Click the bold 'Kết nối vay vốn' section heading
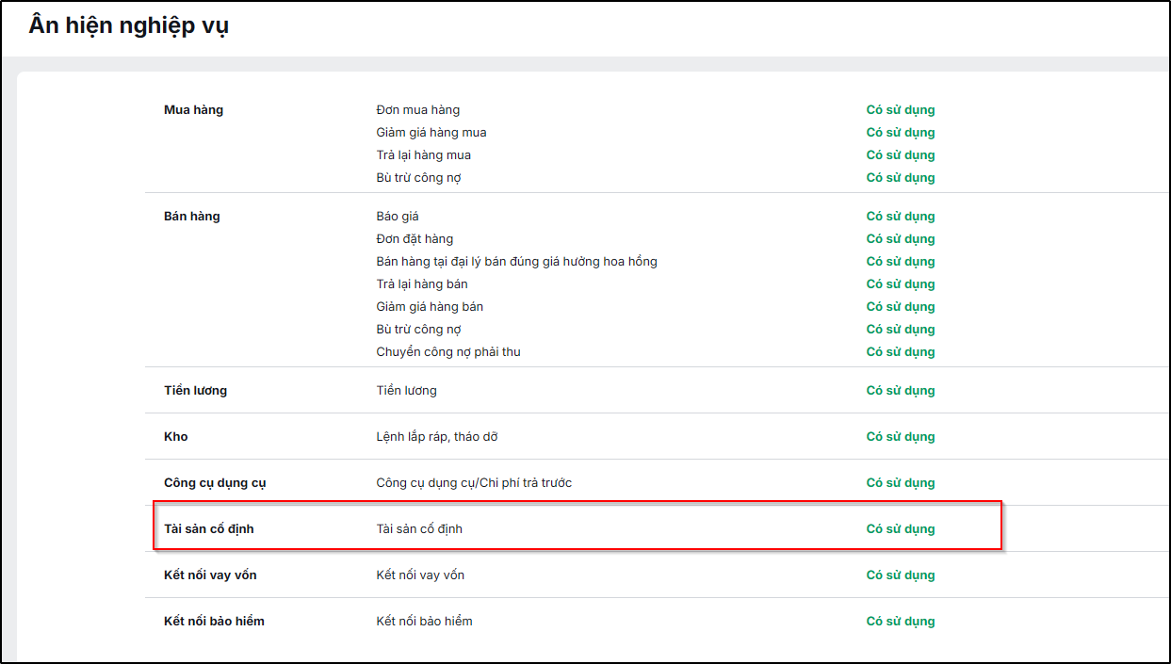The width and height of the screenshot is (1171, 664). click(211, 575)
